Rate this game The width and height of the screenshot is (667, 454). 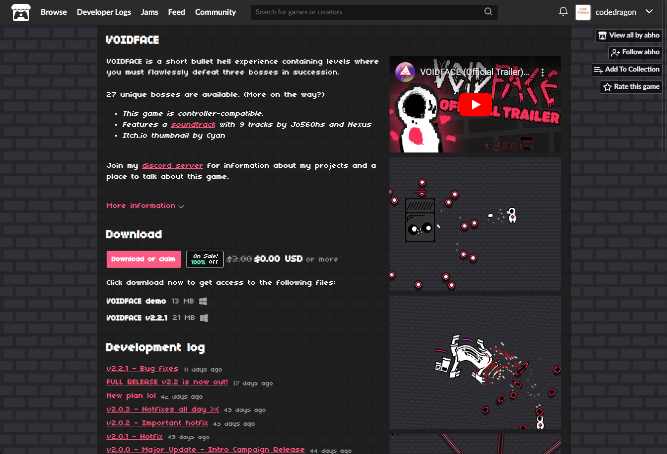tap(631, 87)
